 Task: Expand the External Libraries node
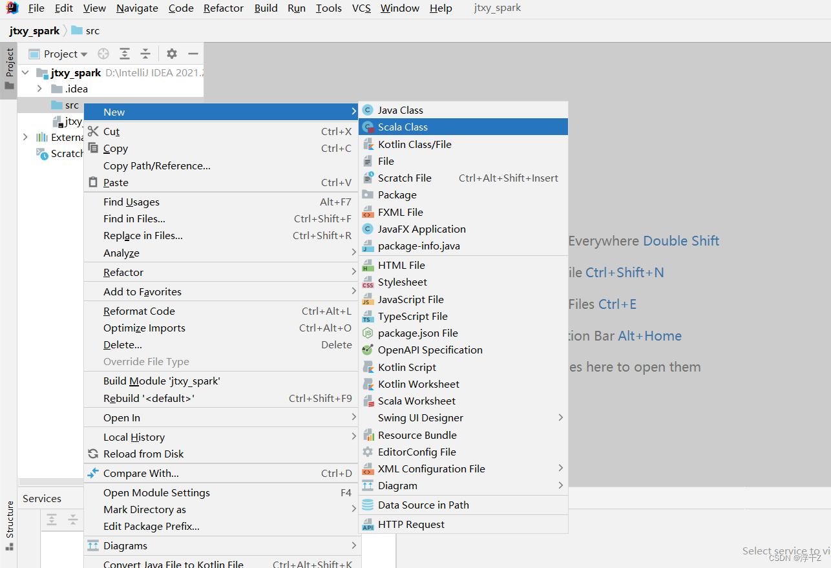26,137
